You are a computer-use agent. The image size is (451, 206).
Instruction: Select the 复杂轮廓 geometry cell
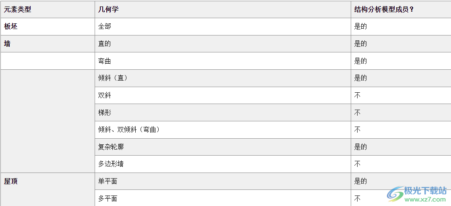[x=111, y=147]
